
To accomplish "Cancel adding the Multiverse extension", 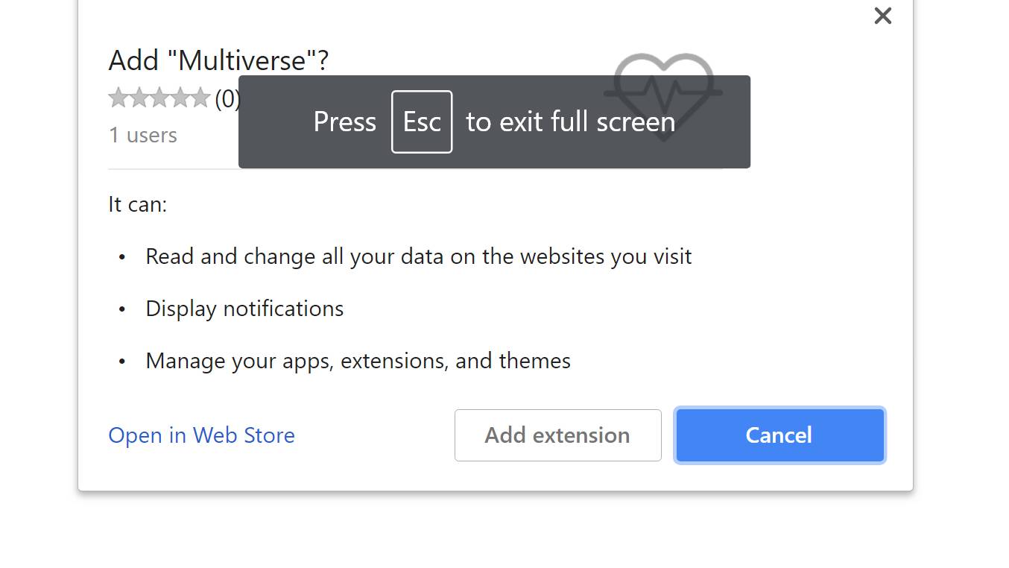I will point(779,435).
